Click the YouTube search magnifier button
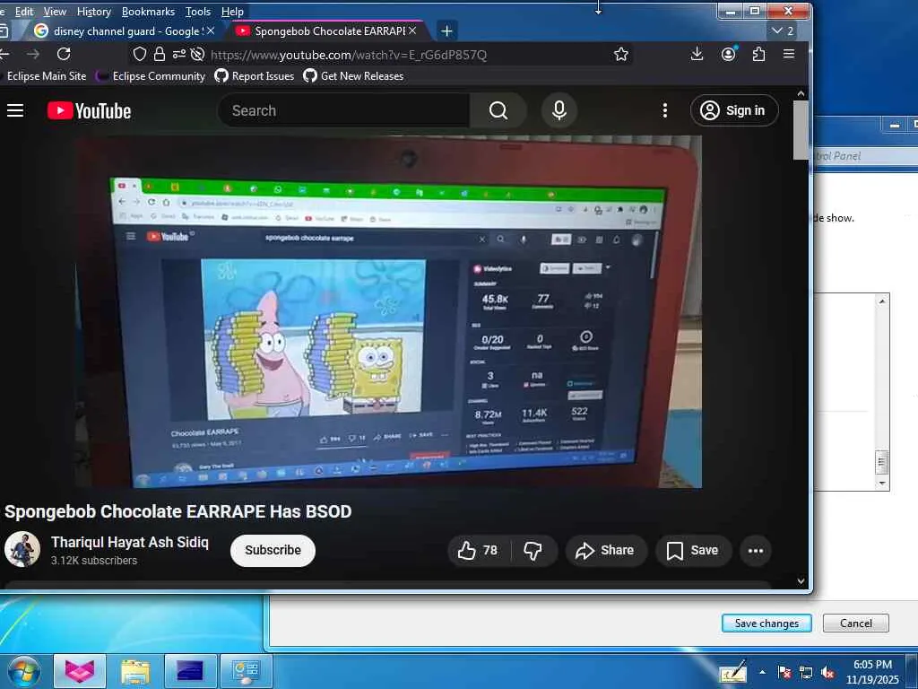Screen dimensions: 918x689 point(498,110)
